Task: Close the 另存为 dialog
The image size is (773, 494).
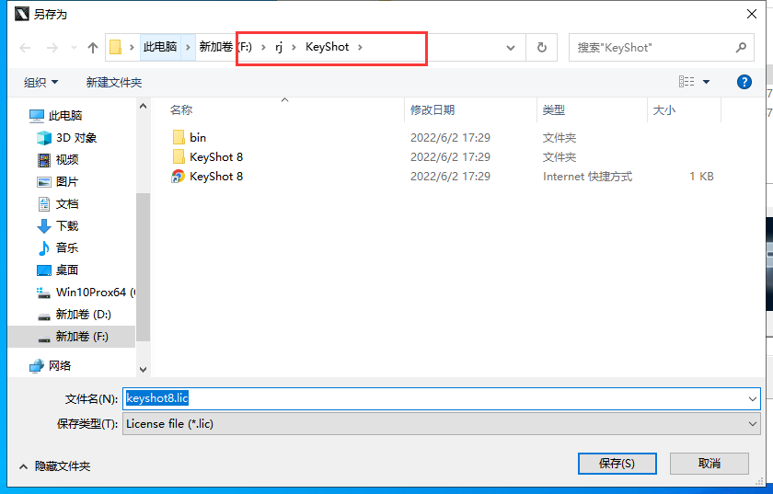Action: tap(751, 15)
